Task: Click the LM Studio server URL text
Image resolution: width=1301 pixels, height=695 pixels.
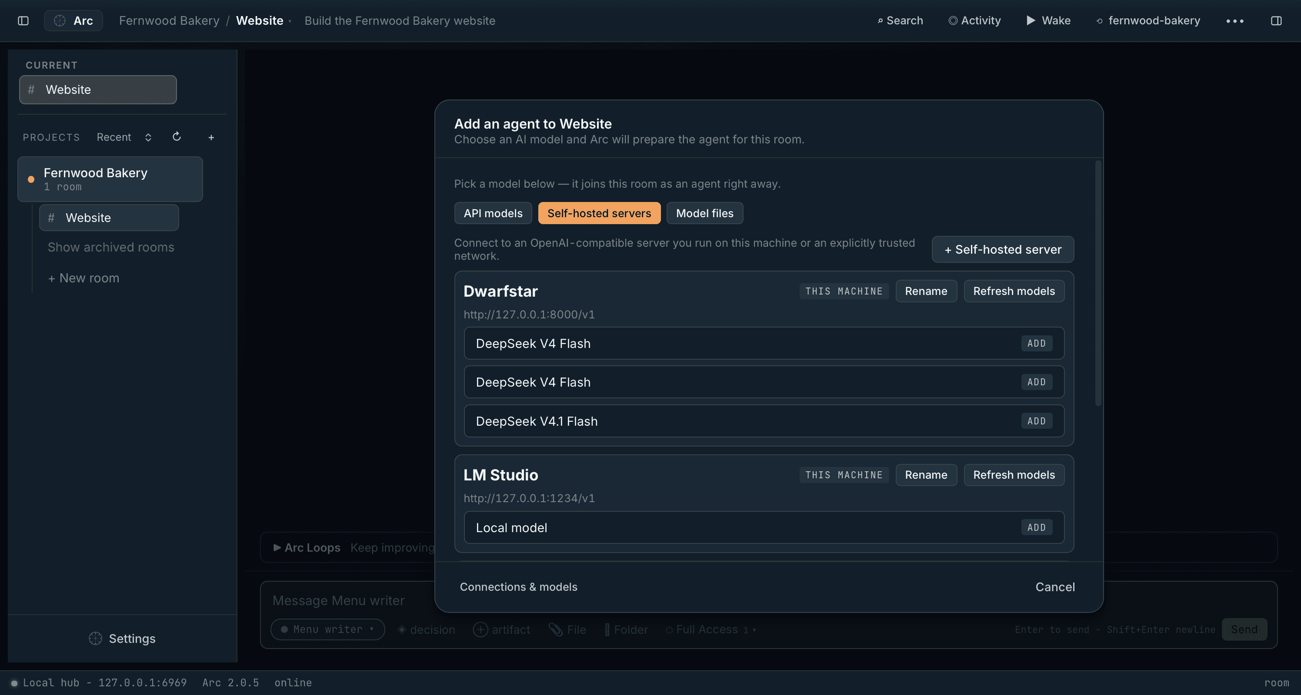Action: click(529, 498)
